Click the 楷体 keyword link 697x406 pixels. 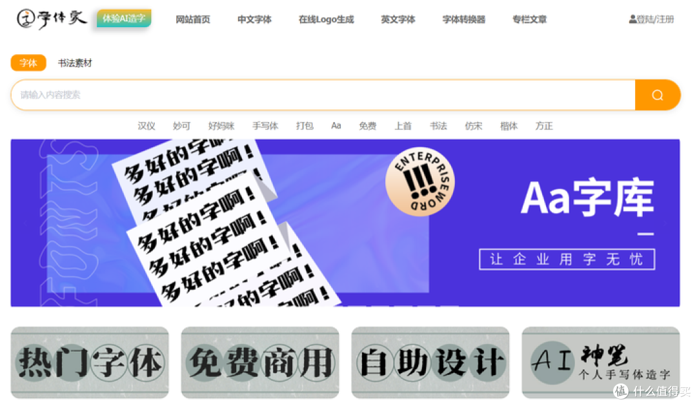coord(509,126)
